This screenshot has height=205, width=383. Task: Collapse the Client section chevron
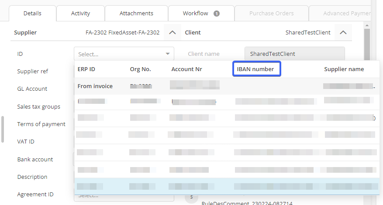click(343, 32)
